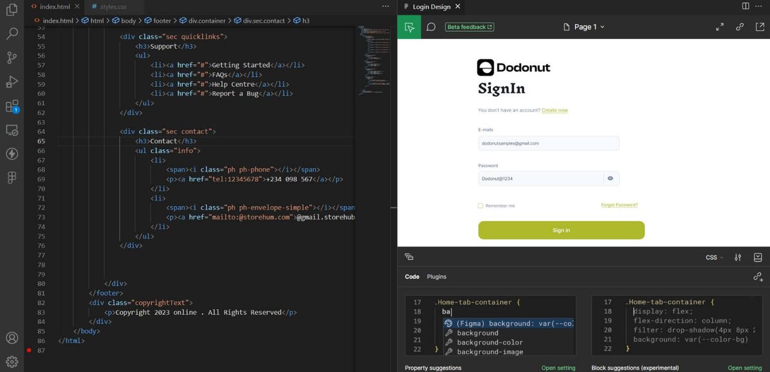
Task: Click the green Sign in button
Action: tap(561, 230)
